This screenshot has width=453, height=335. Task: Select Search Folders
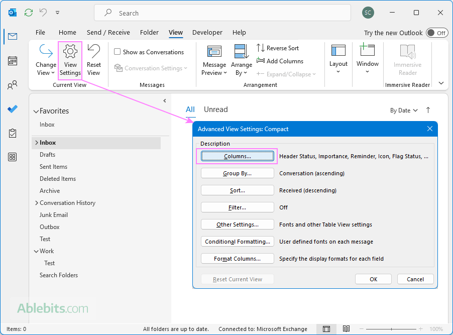click(x=59, y=275)
